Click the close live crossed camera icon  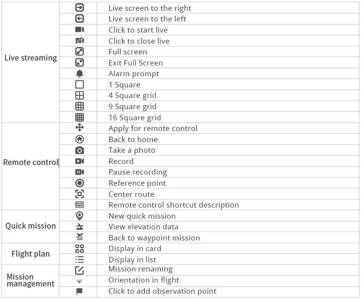coord(80,41)
